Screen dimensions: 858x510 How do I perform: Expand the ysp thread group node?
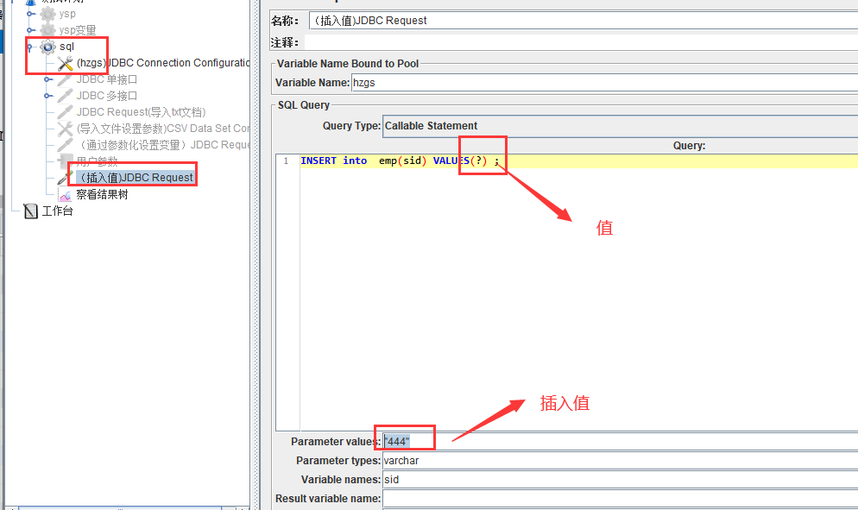pos(31,14)
